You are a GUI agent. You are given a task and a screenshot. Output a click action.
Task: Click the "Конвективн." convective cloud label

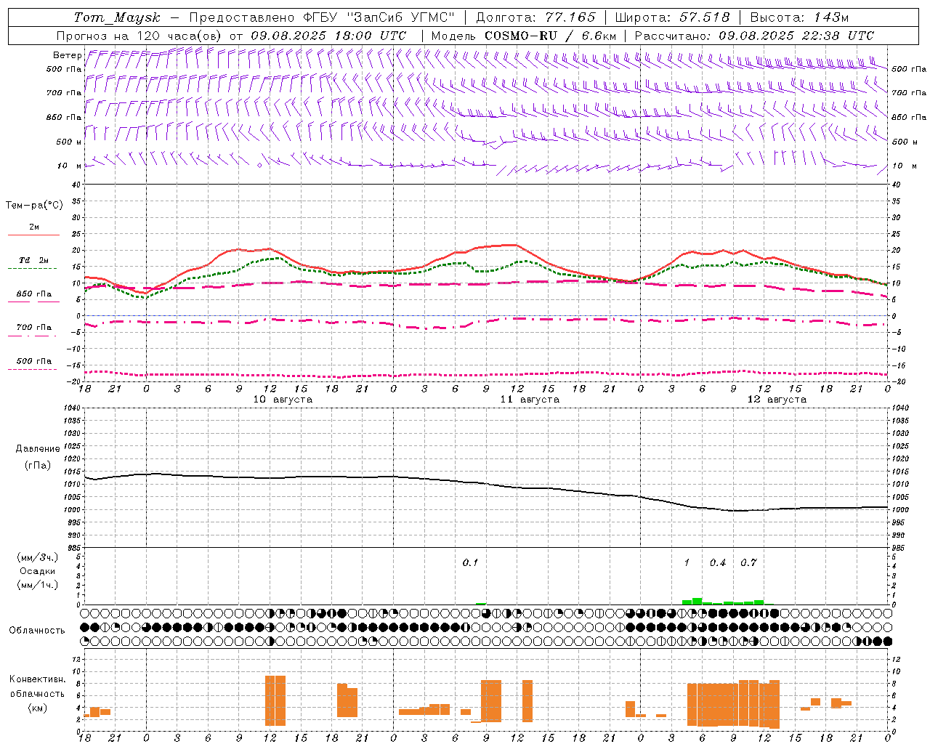[37, 679]
